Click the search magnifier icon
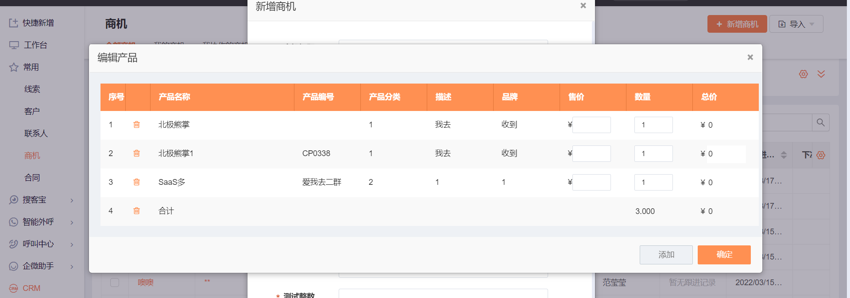 [820, 122]
